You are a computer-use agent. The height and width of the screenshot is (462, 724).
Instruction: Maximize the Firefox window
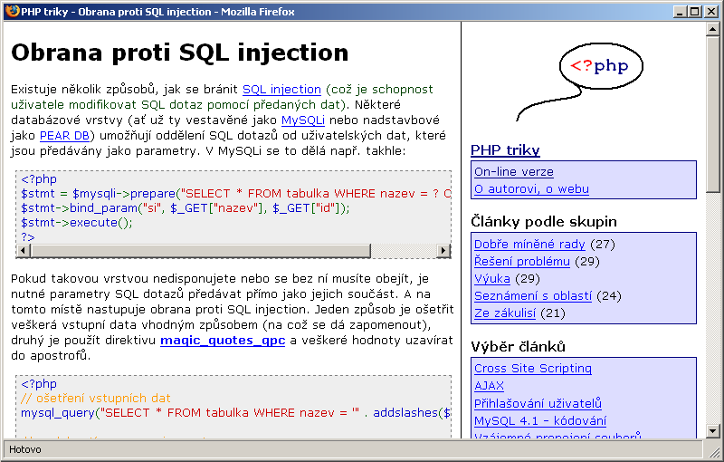click(694, 12)
